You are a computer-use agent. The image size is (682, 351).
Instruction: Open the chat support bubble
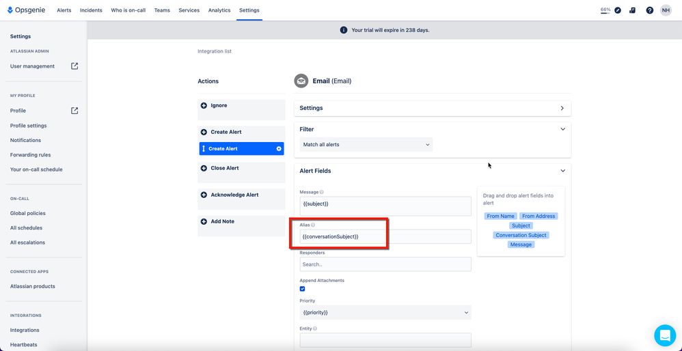pyautogui.click(x=665, y=335)
